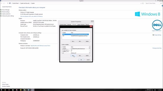Click refresh icon beside address bar
Viewport: 163px width, 91px height.
click(143, 3)
